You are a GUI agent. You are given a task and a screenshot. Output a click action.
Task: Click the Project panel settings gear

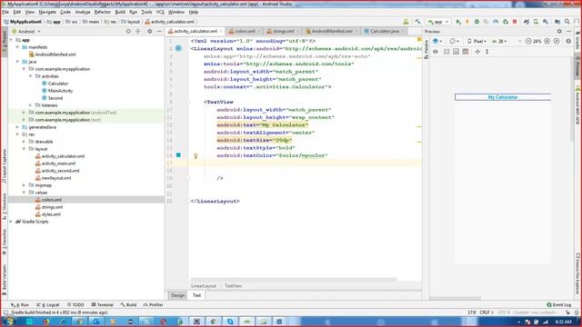150,32
